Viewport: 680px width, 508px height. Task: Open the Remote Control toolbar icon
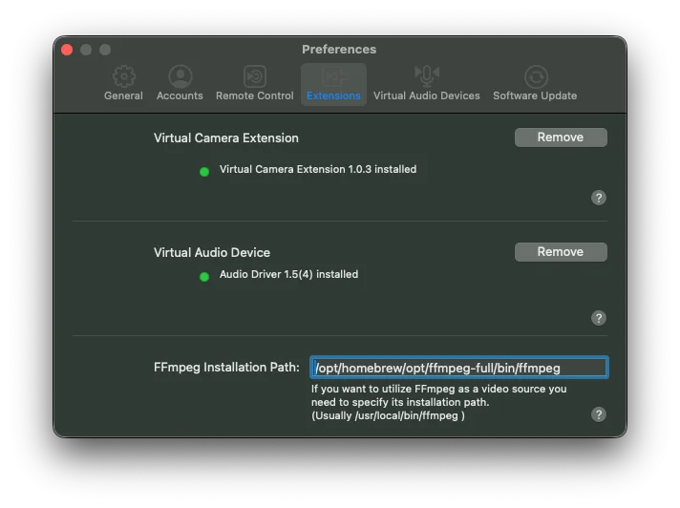(x=255, y=77)
